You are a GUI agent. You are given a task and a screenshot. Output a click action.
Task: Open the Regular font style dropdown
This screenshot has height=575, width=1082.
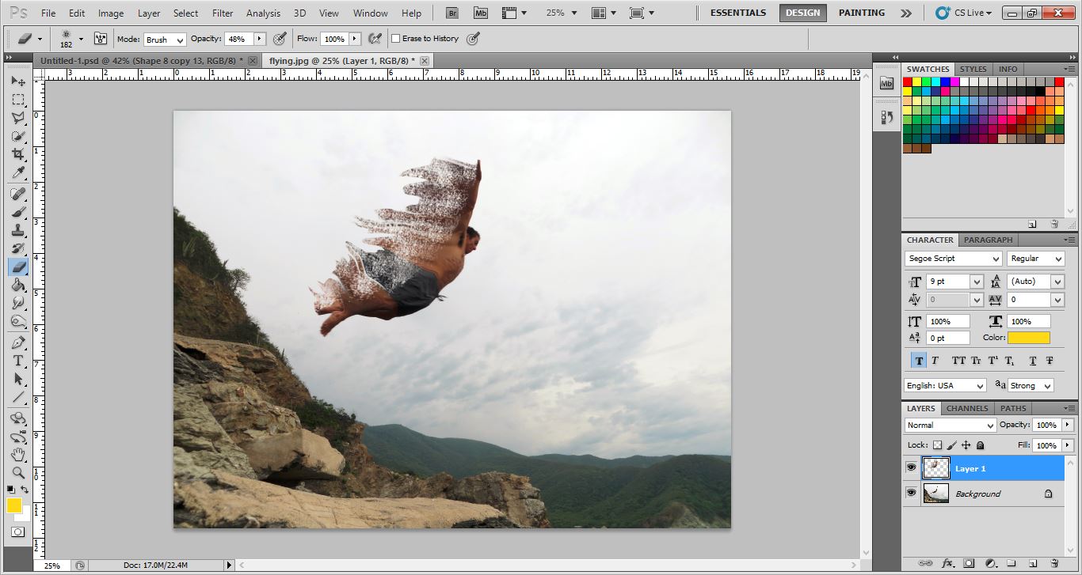tap(1036, 259)
